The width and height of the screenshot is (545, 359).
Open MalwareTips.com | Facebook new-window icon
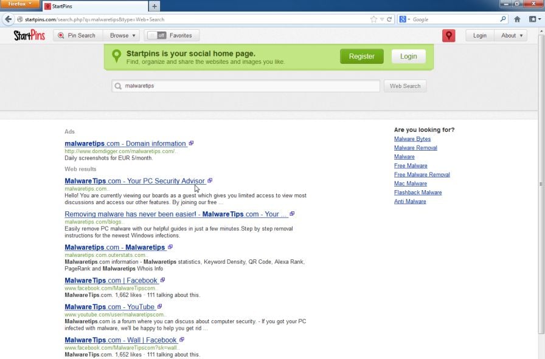tap(162, 280)
